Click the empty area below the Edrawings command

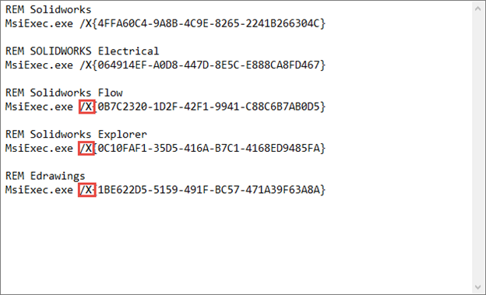click(x=235, y=245)
